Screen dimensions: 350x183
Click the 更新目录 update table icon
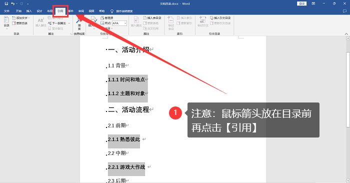(13, 23)
